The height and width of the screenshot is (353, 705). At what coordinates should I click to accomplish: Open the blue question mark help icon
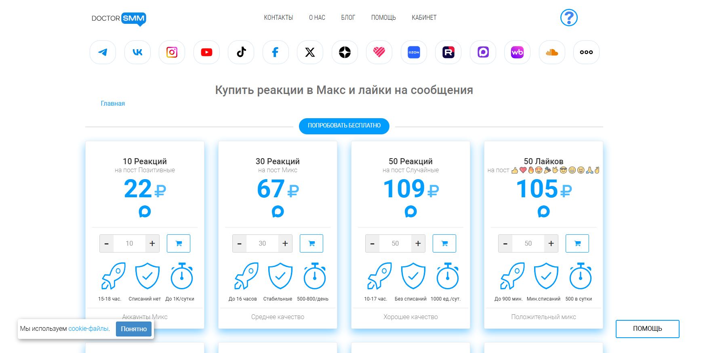[x=569, y=18]
